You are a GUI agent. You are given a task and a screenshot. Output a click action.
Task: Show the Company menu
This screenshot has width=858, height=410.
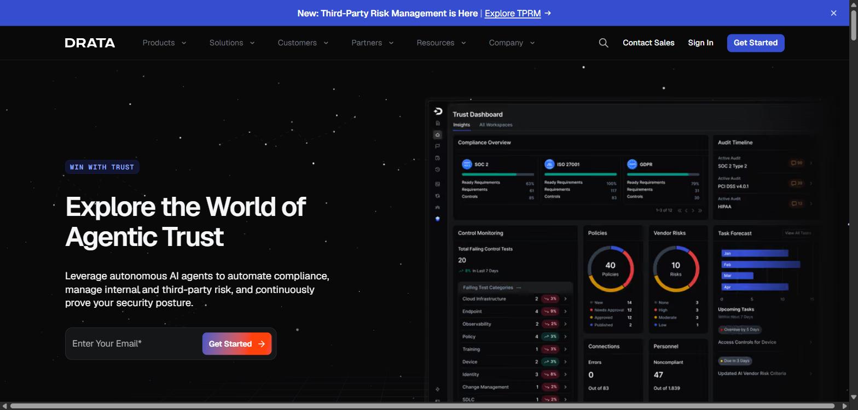[512, 43]
